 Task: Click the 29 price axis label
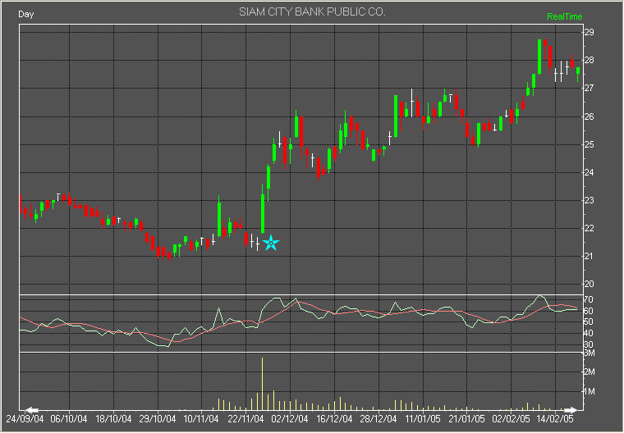coord(589,32)
